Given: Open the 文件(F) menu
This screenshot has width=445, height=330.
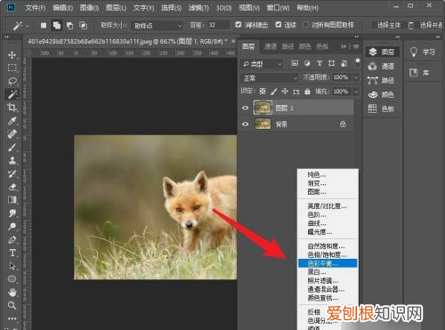Looking at the screenshot, I should coord(35,8).
